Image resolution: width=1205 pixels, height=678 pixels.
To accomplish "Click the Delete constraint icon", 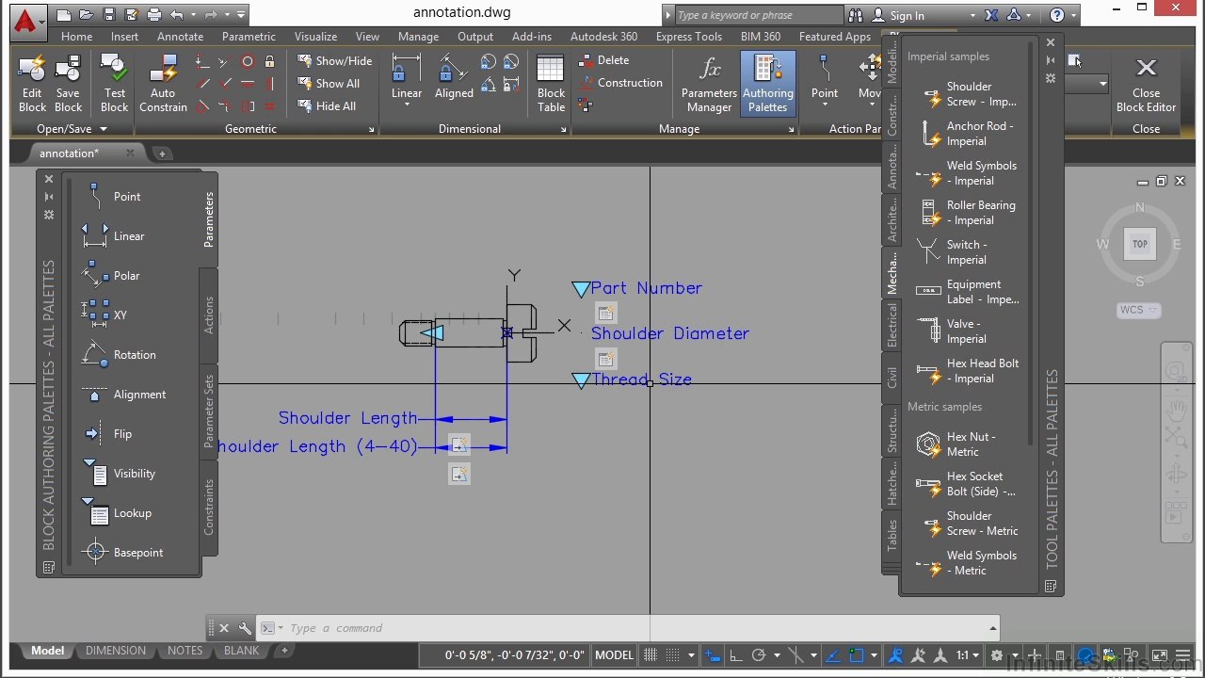I will 602,60.
